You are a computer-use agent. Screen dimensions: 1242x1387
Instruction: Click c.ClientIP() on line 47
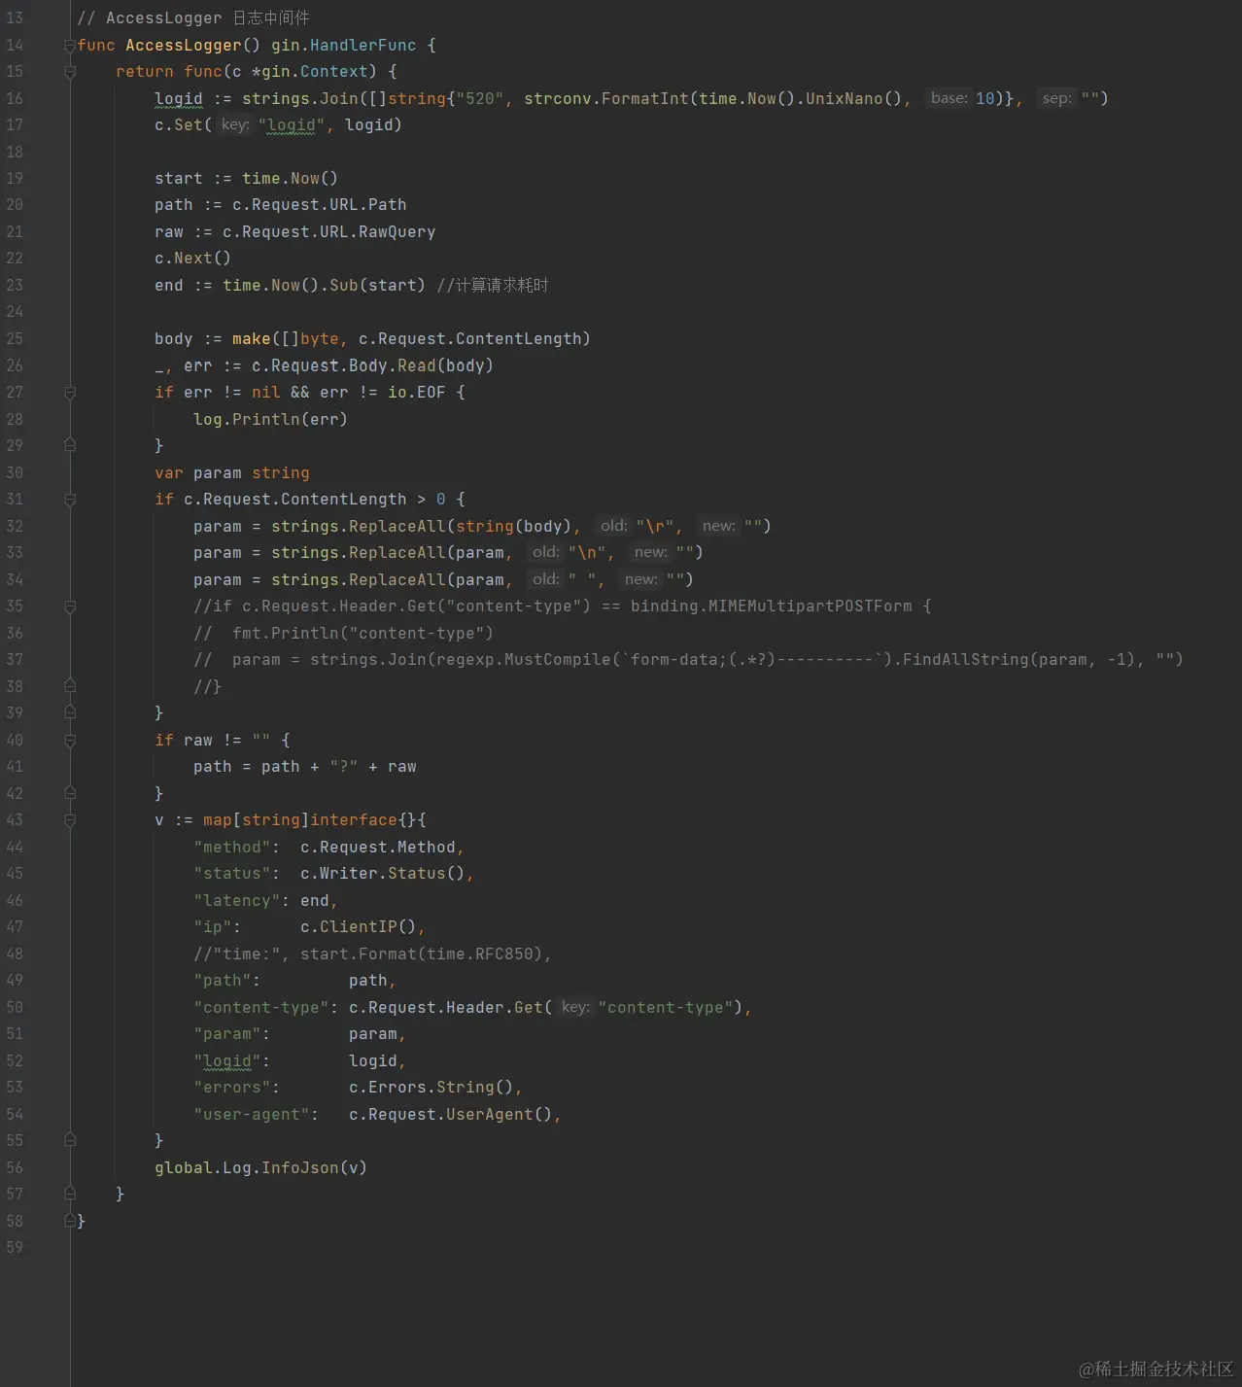coord(358,927)
